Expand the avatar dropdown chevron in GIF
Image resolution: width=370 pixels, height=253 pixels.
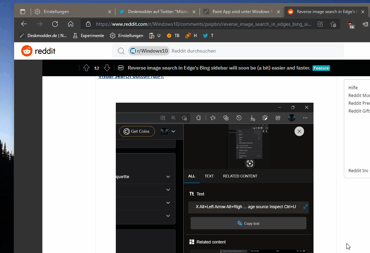(173, 131)
